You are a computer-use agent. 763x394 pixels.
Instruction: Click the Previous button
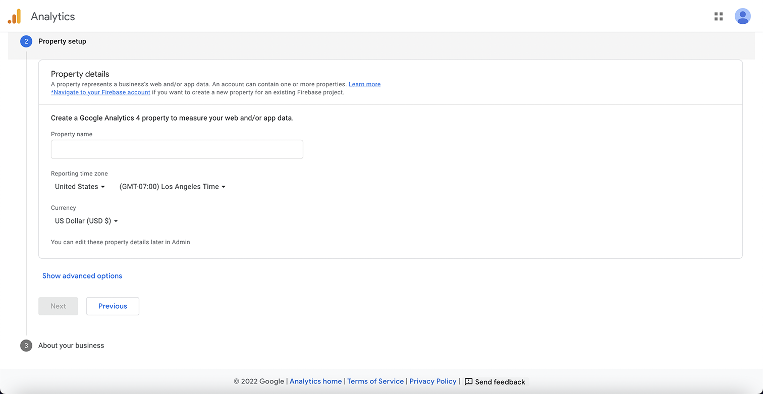(113, 306)
